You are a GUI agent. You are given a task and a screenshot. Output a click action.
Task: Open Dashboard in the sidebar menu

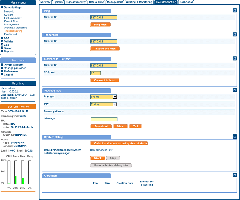point(10,34)
